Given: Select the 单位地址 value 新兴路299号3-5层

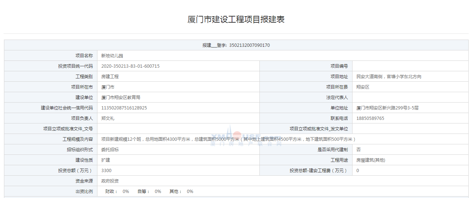Looking at the screenshot, I should [x=387, y=108].
